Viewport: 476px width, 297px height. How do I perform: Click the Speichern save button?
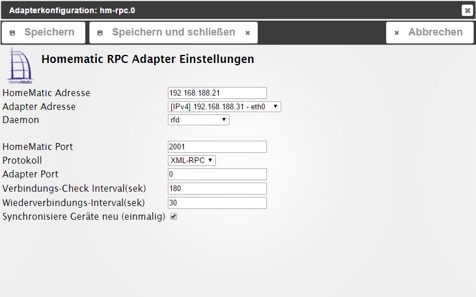point(44,33)
